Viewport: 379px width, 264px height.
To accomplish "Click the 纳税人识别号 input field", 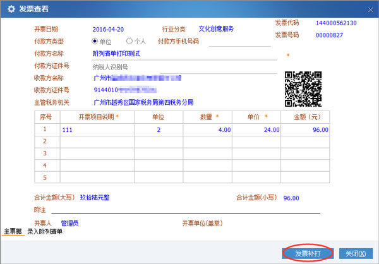I will (x=183, y=66).
